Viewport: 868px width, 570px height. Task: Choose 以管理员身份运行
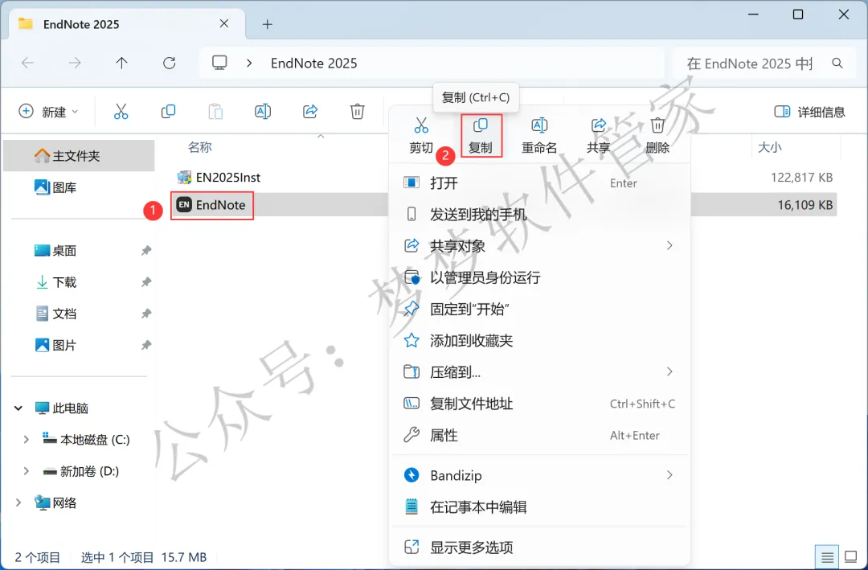(x=540, y=277)
